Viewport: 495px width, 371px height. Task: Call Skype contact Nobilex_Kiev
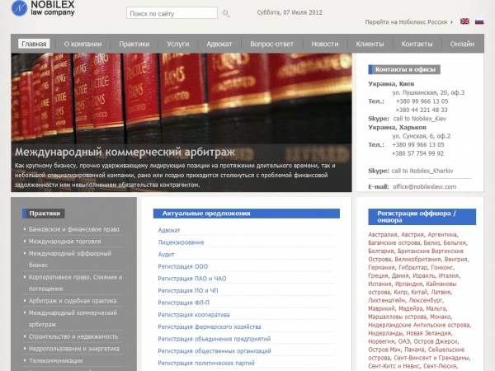(420, 119)
